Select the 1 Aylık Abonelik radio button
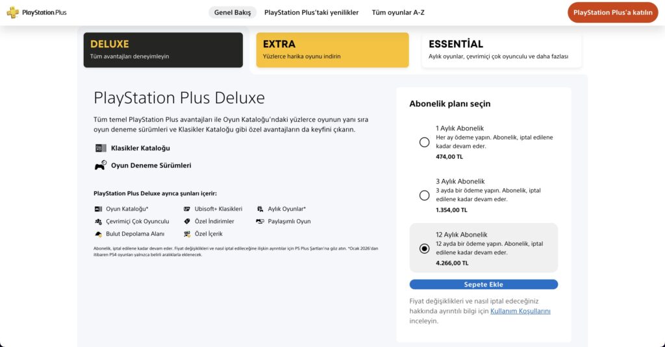The image size is (665, 347). click(x=424, y=142)
